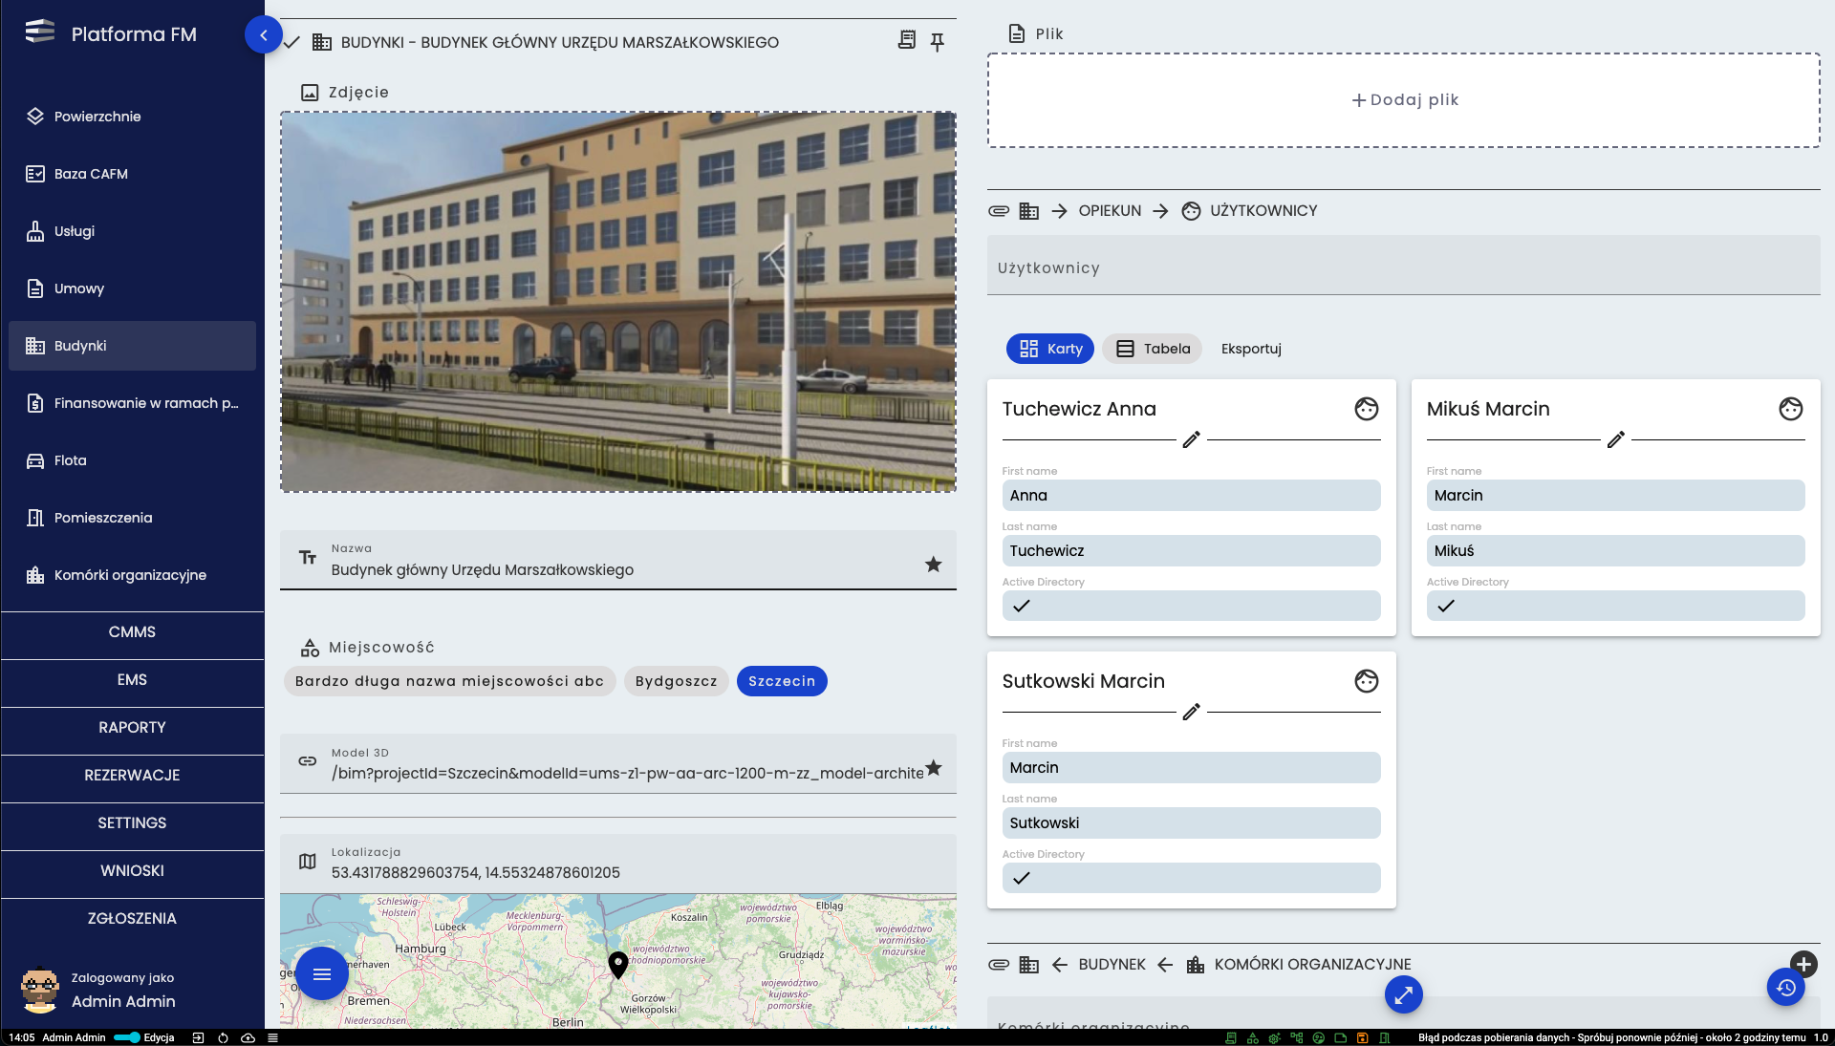The image size is (1835, 1046).
Task: Click the blue expand arrows button
Action: (1404, 995)
